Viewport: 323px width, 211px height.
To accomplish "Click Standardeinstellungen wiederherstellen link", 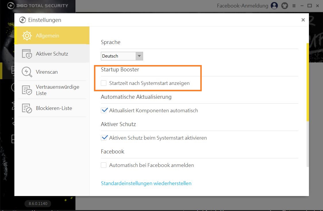I will [x=146, y=183].
